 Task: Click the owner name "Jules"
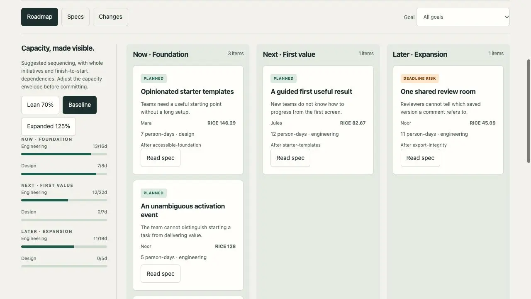click(276, 123)
